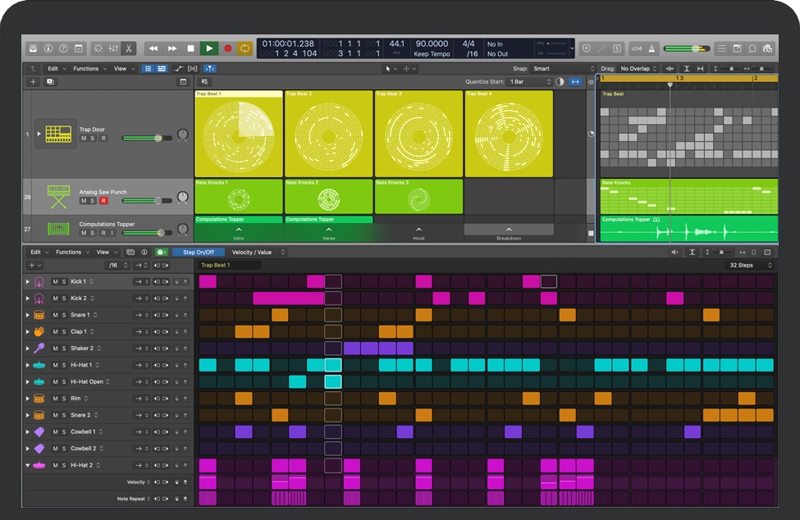Viewport: 800px width, 520px height.
Task: Collapse the Hi-Hat 2 row subrows
Action: point(28,466)
